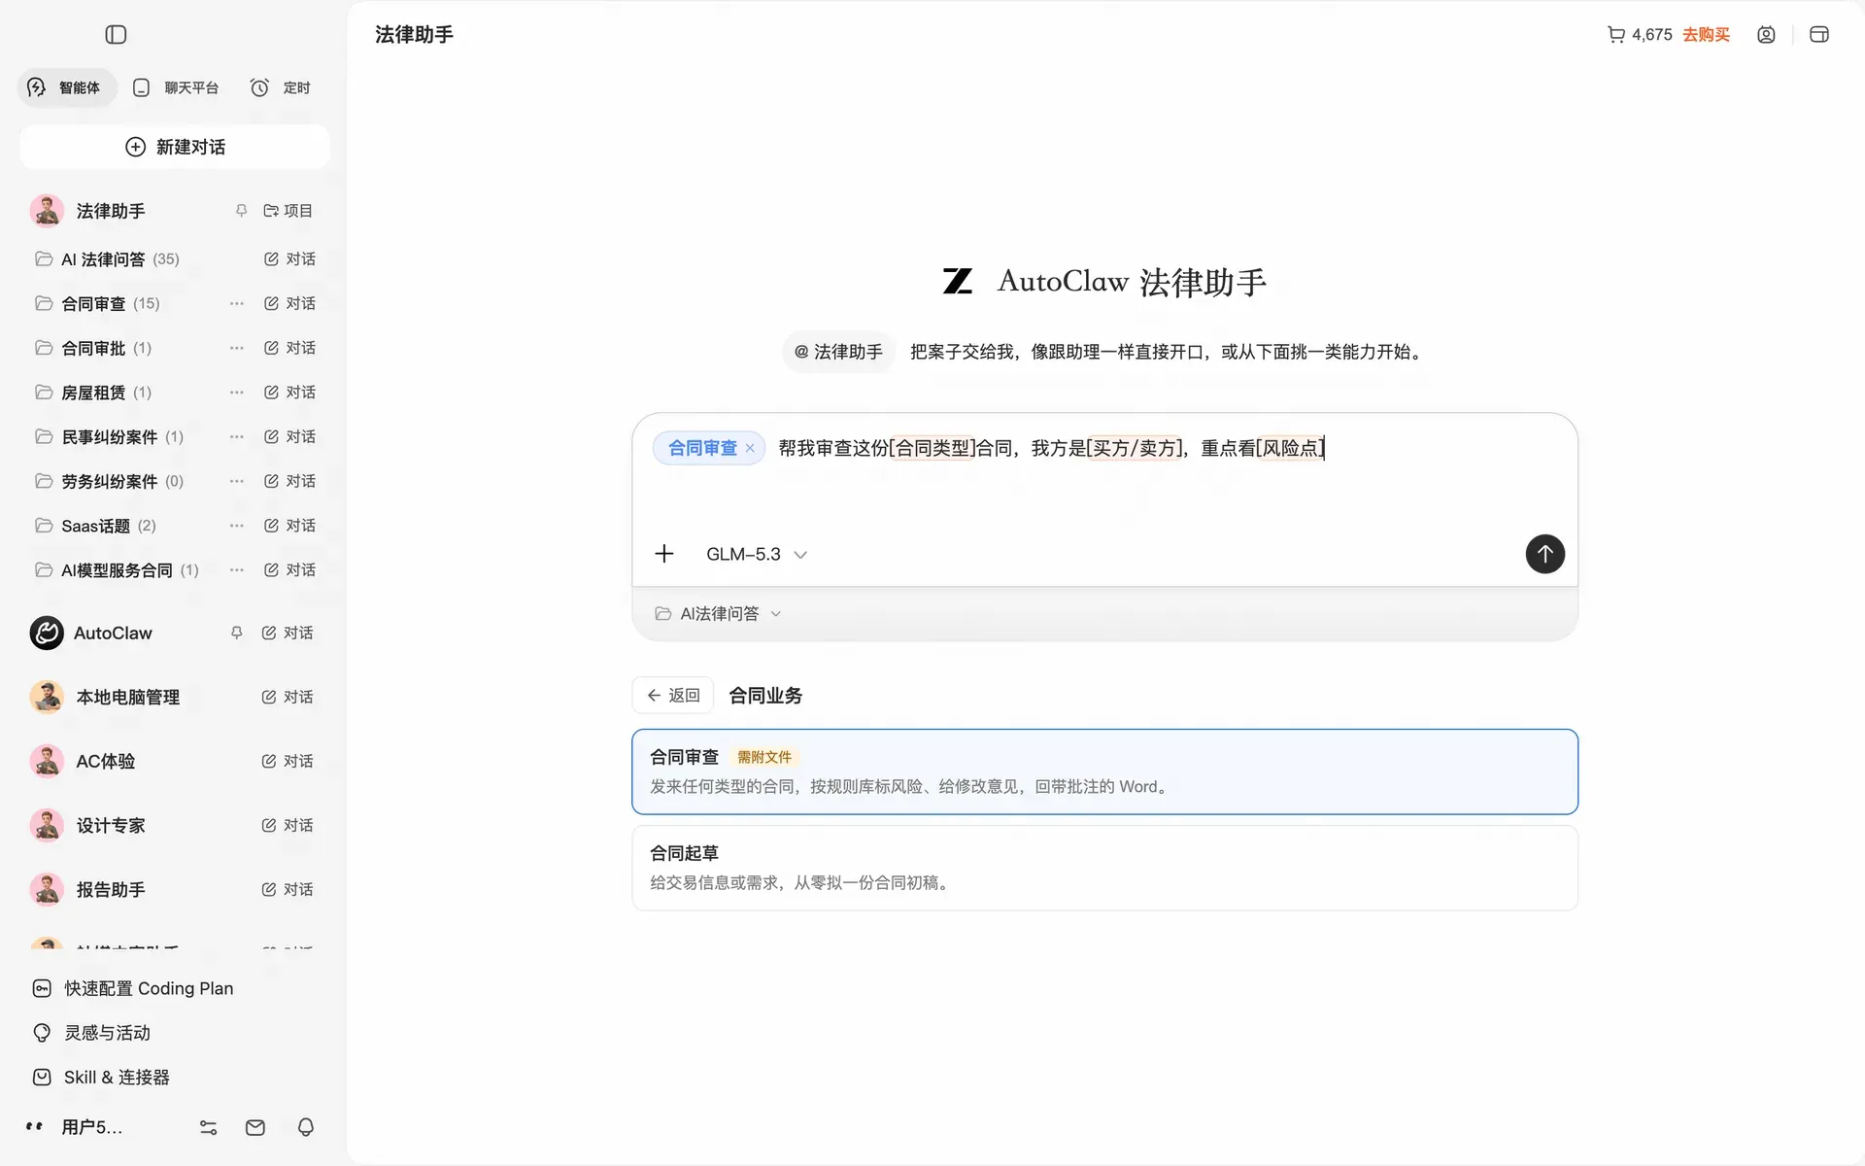1865x1166 pixels.
Task: Open 项目 button next to 法律助手
Action: 288,211
